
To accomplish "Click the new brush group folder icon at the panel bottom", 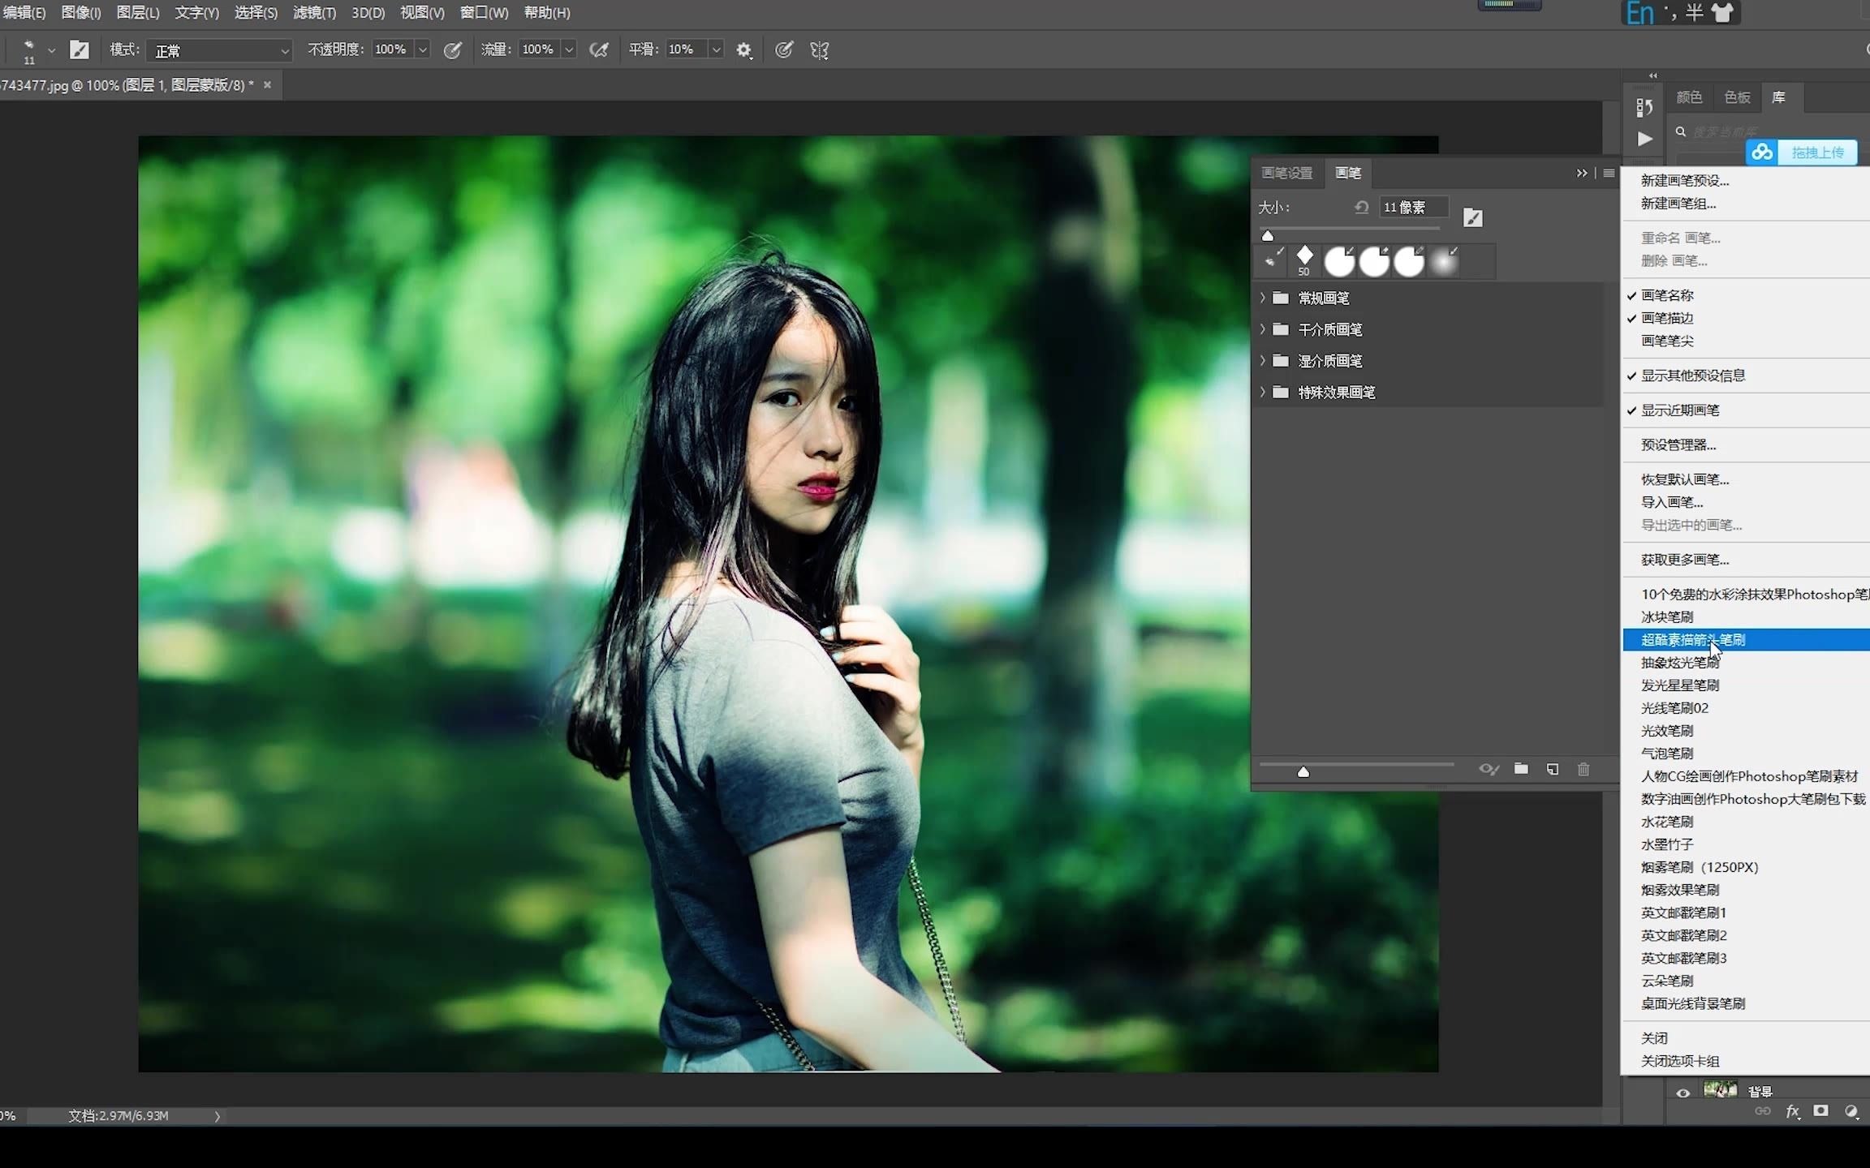I will coord(1521,769).
